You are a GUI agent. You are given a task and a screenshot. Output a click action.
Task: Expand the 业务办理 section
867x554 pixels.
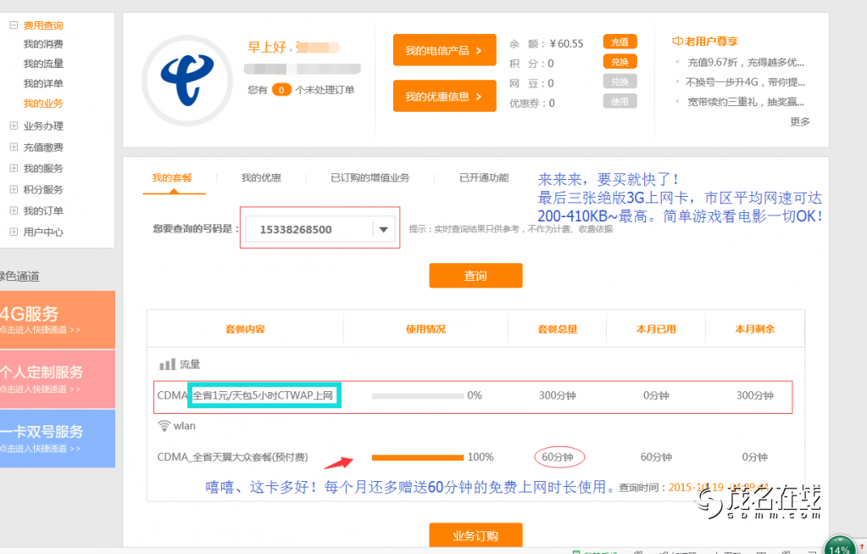click(x=14, y=126)
